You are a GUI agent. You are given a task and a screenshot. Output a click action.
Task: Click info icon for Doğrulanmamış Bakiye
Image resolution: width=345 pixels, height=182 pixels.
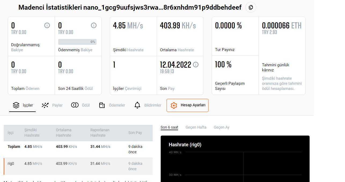tap(47, 26)
